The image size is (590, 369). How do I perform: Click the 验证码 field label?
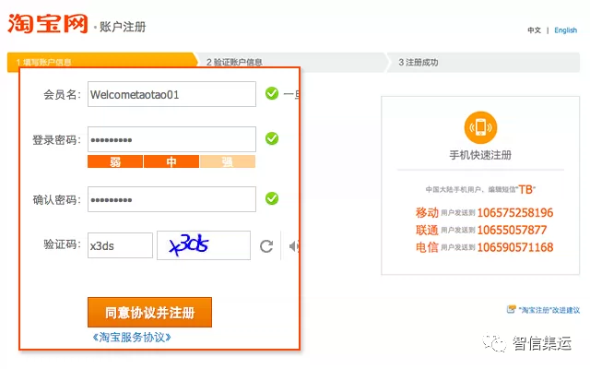62,244
